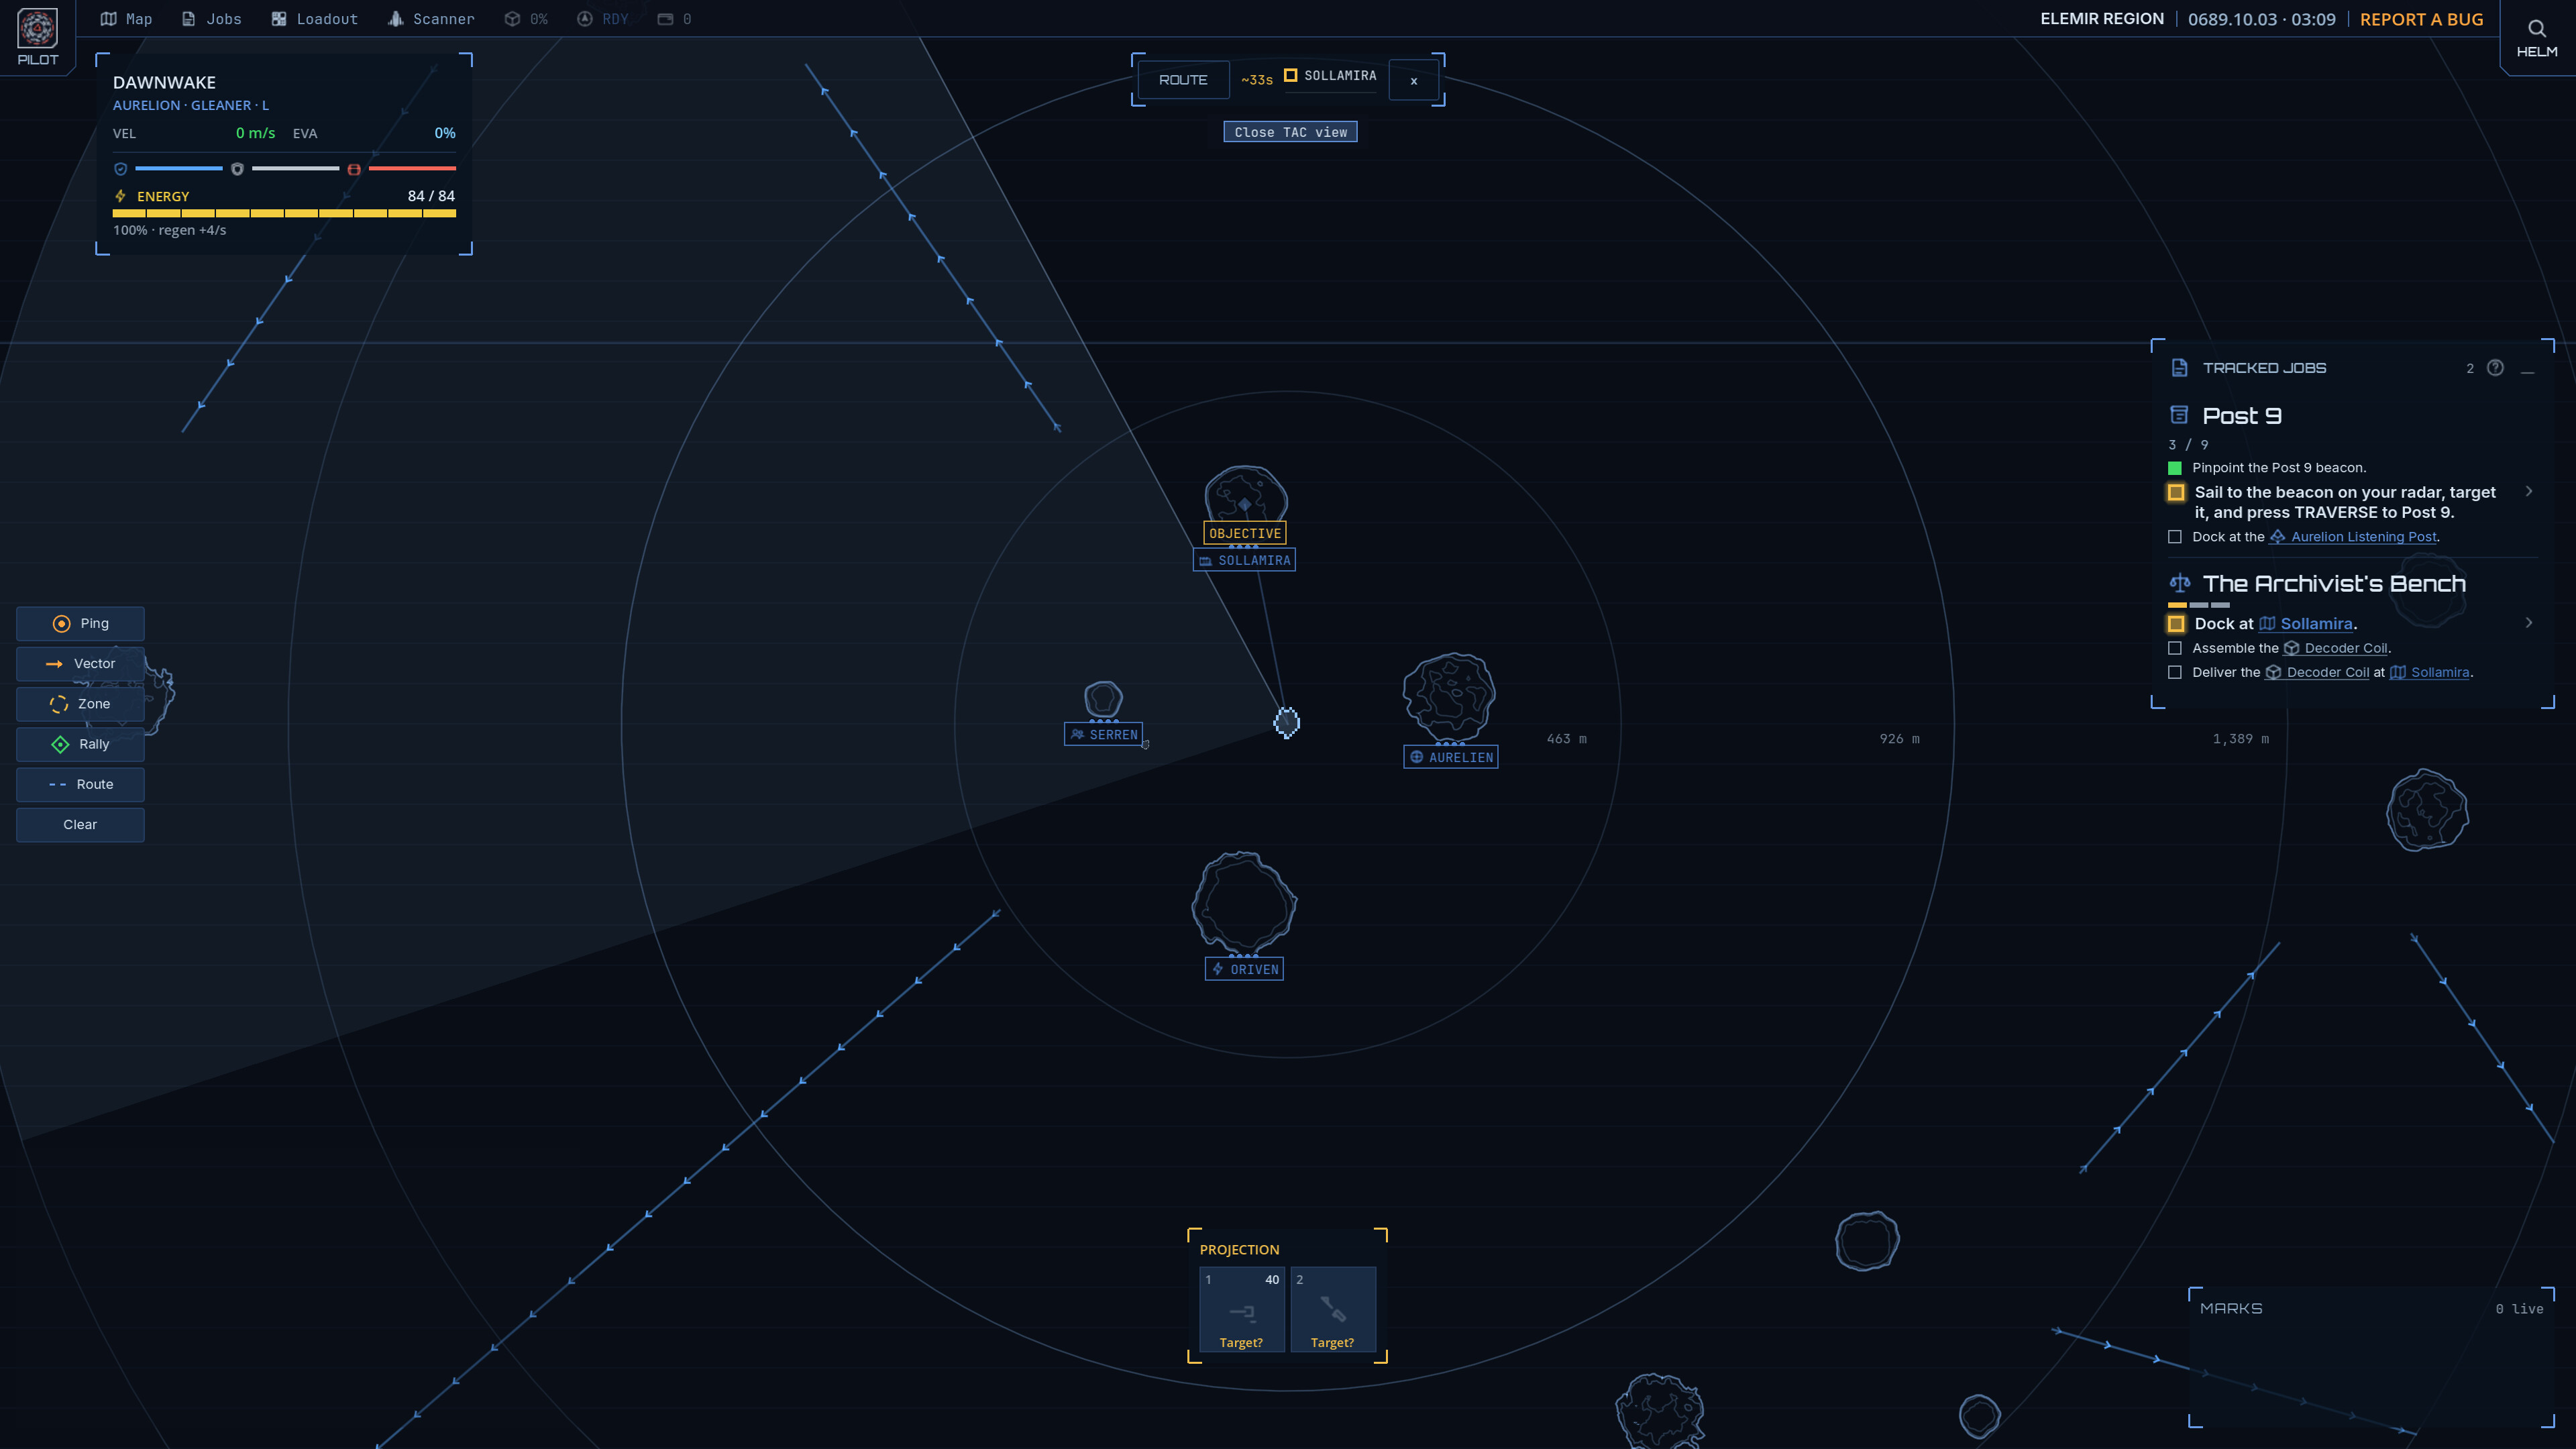The width and height of the screenshot is (2576, 1449).
Task: Toggle Sail to the beacon objective checkbox
Action: (x=2176, y=492)
